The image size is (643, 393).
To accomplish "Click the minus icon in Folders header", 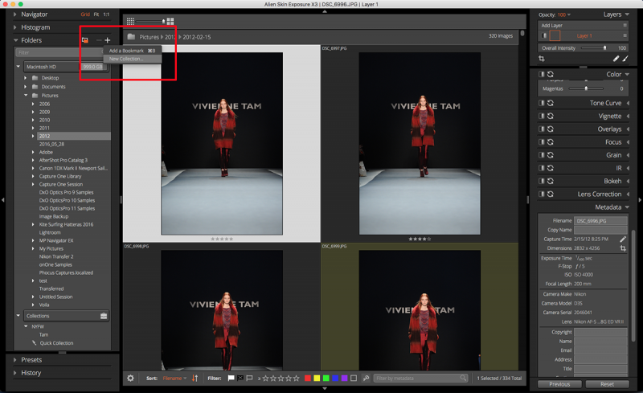I will (99, 40).
